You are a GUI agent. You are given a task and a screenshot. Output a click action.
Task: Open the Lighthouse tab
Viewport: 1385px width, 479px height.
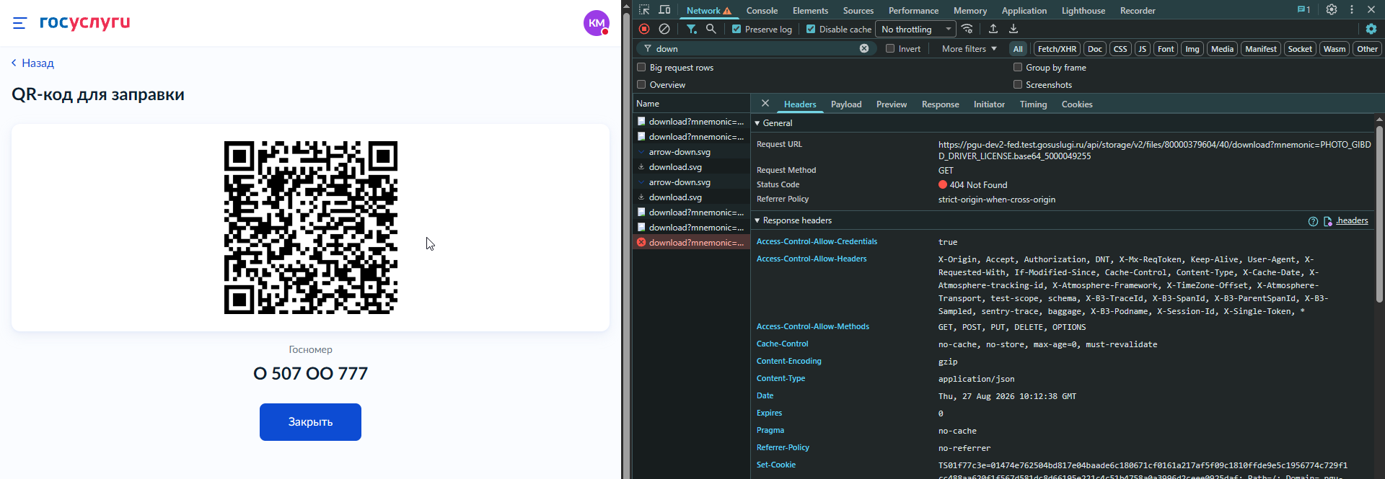pos(1083,10)
